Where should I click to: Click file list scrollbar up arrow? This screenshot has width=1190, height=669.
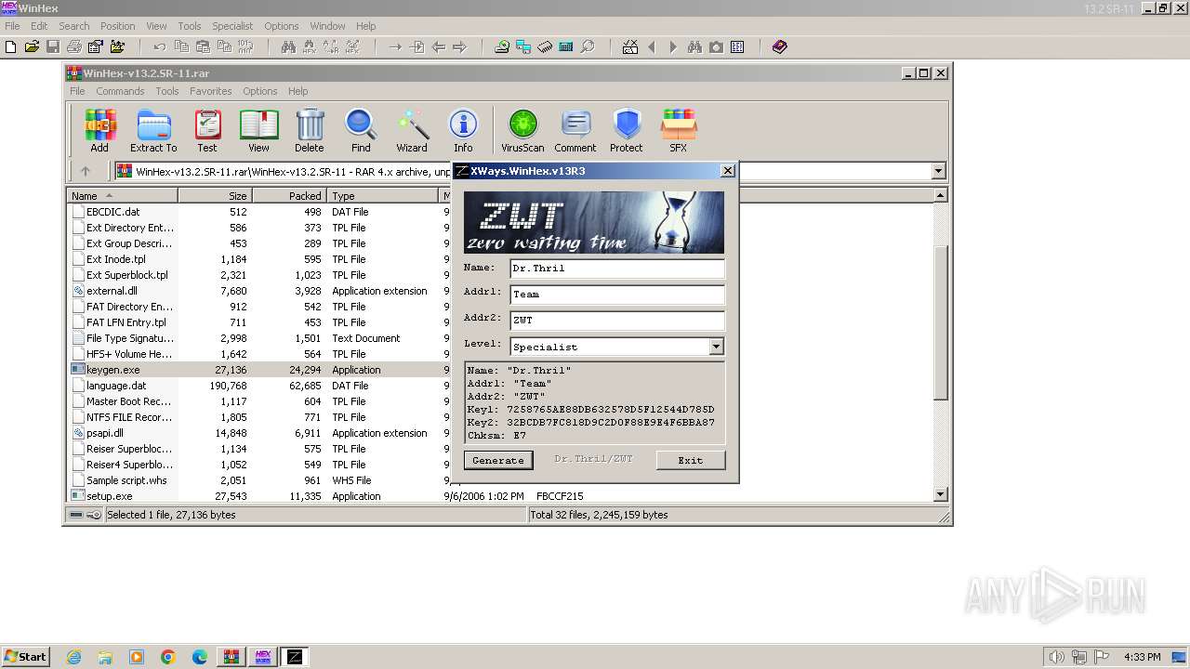click(x=940, y=196)
